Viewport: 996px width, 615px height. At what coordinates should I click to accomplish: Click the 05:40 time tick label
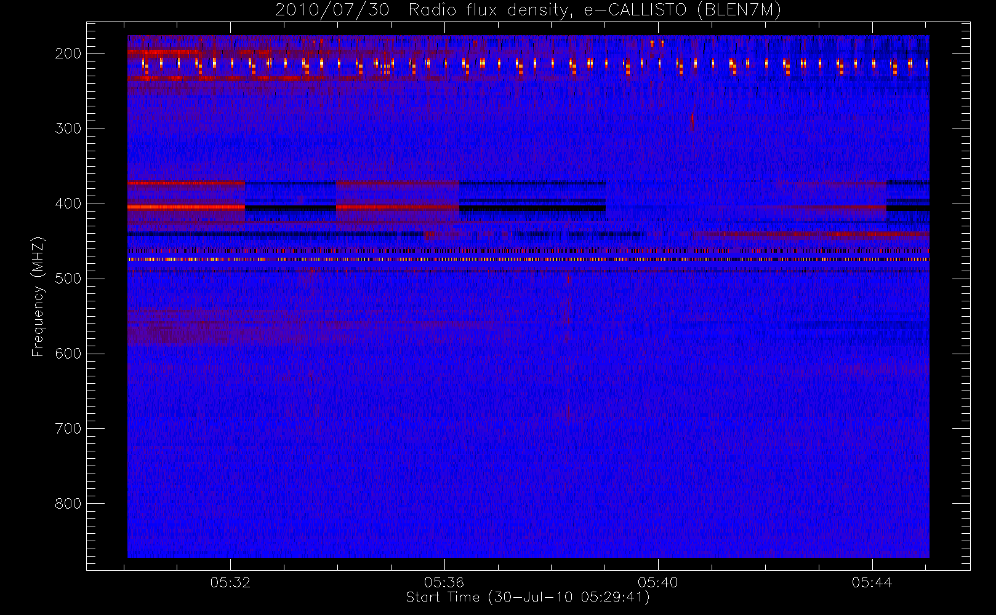658,582
